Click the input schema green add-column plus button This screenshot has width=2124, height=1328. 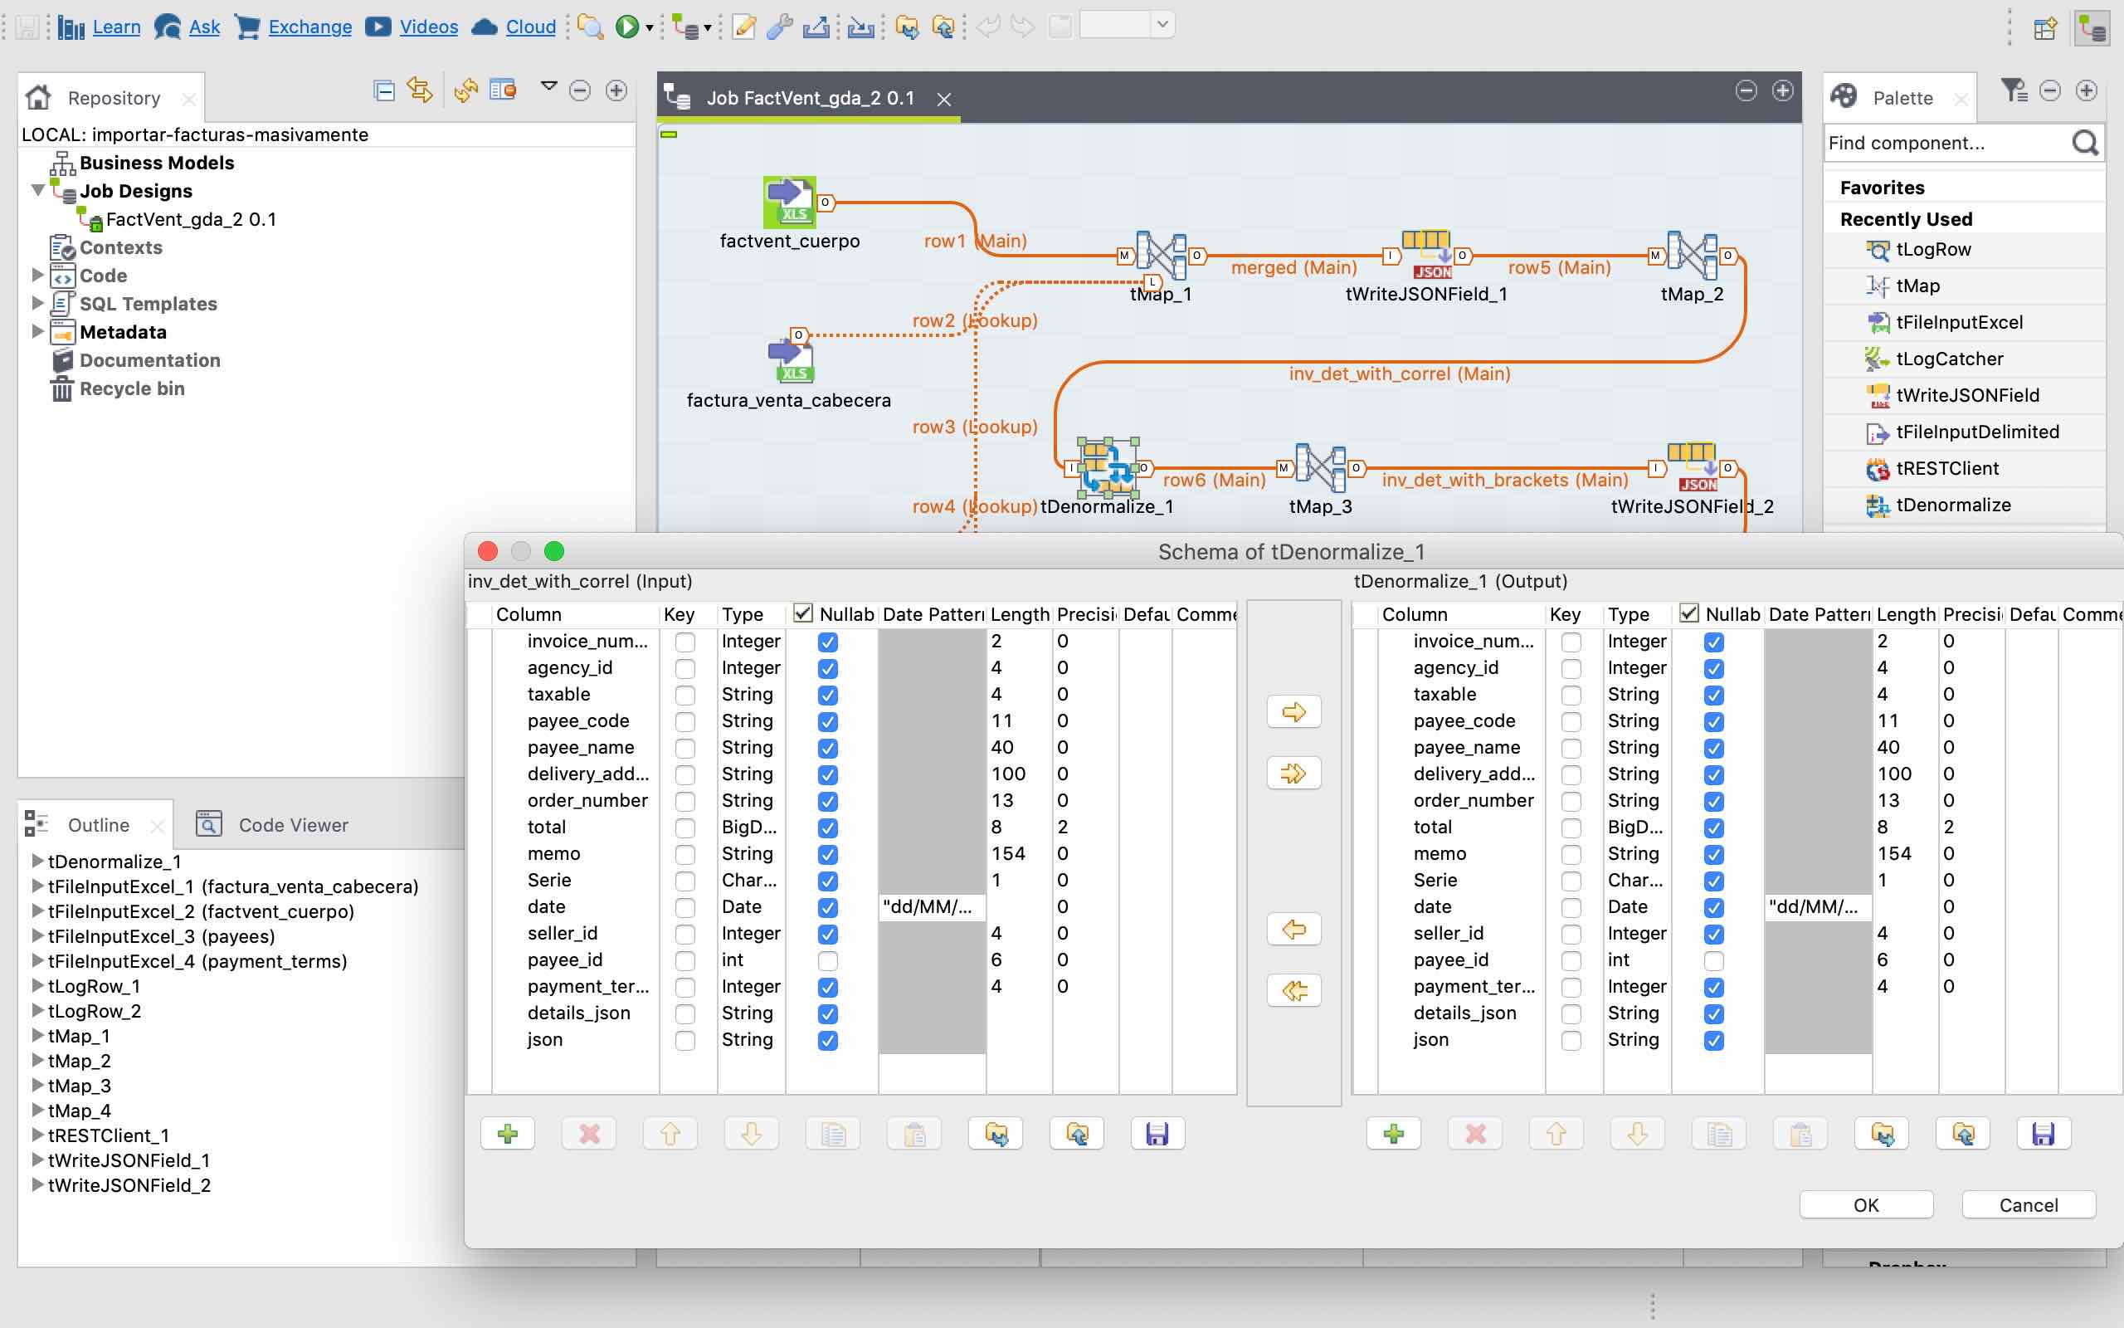click(x=507, y=1134)
